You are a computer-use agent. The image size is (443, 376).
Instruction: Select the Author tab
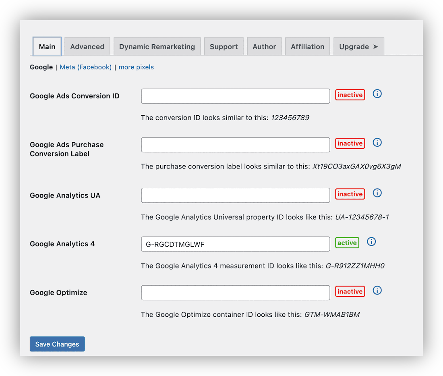[264, 47]
